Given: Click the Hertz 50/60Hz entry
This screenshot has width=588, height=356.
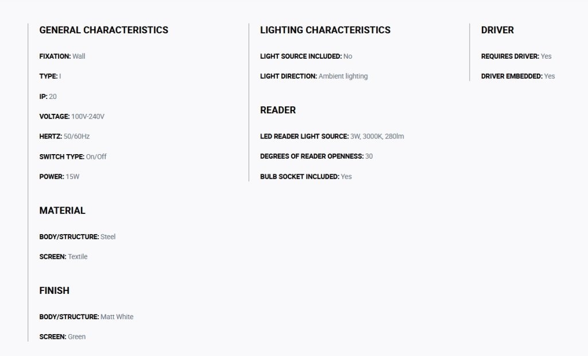Looking at the screenshot, I should click(64, 136).
